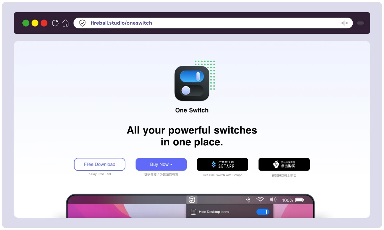
Task: Click the "数码荔枝 / 少数派均有售" text
Action: point(161,175)
